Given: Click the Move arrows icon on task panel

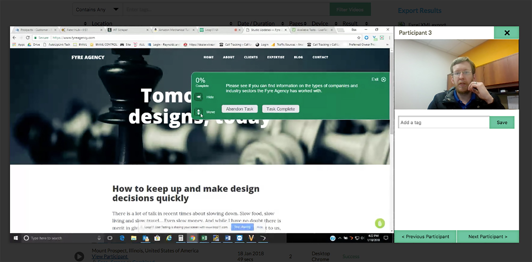Looking at the screenshot, I should (x=198, y=112).
